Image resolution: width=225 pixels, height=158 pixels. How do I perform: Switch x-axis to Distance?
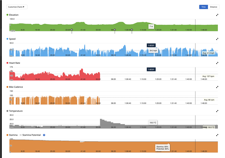click(213, 7)
